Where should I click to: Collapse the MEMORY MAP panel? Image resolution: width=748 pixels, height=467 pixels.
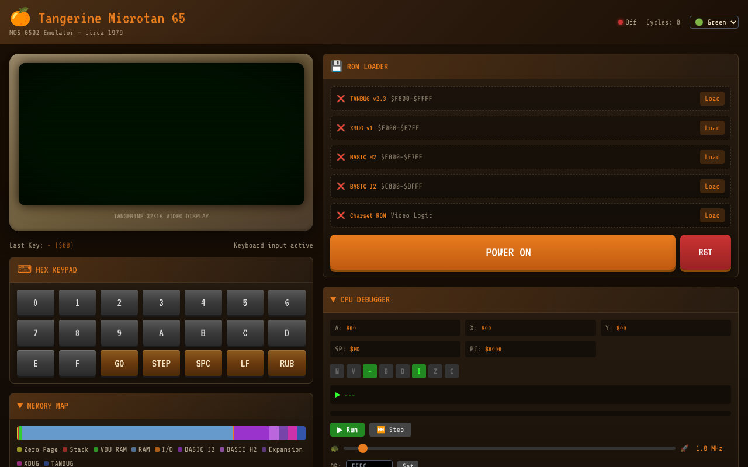click(20, 406)
